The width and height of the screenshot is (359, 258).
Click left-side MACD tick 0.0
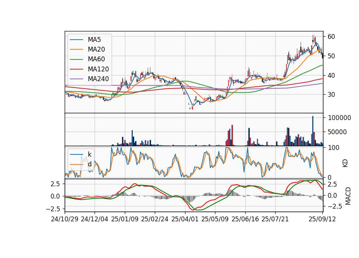[x=55, y=196]
